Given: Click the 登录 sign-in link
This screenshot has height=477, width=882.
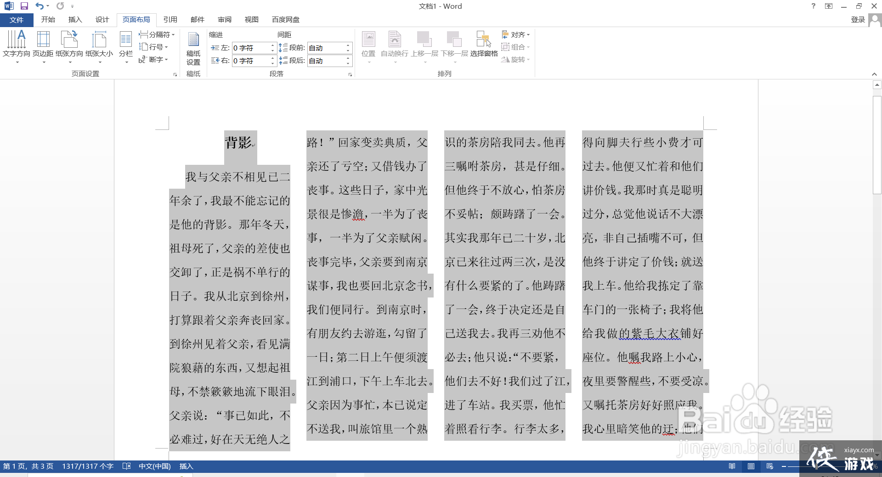Looking at the screenshot, I should [x=858, y=20].
